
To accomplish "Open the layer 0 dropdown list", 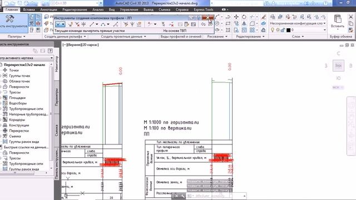I will coord(324,29).
